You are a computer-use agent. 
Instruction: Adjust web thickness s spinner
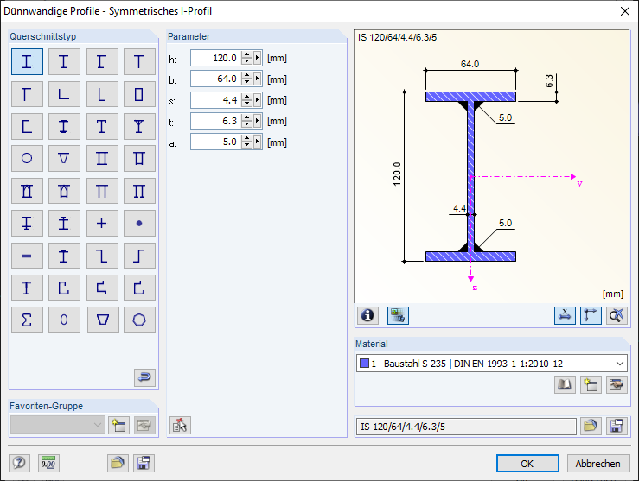click(x=246, y=99)
